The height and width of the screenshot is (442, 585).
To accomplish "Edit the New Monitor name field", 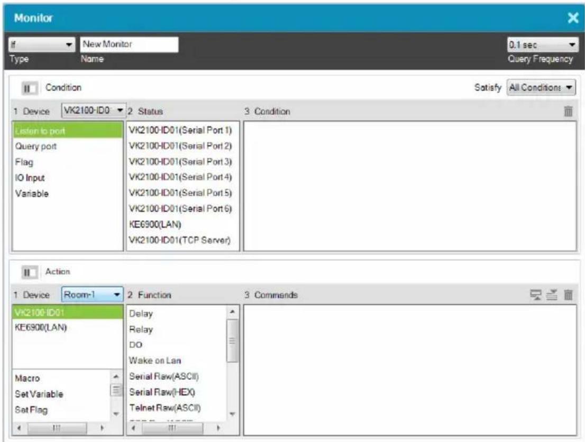I will (129, 44).
